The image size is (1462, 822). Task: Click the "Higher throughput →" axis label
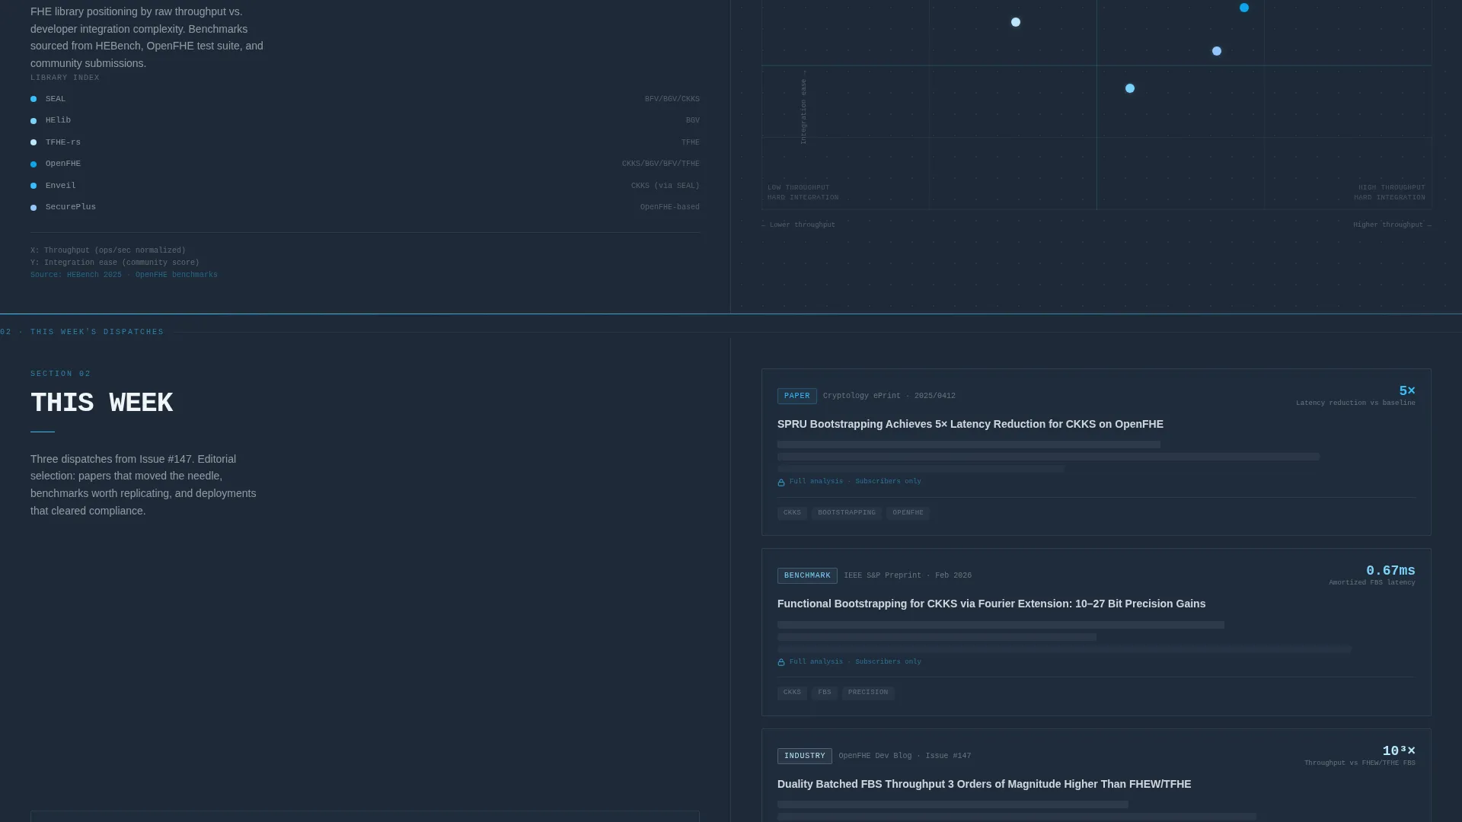pyautogui.click(x=1392, y=225)
